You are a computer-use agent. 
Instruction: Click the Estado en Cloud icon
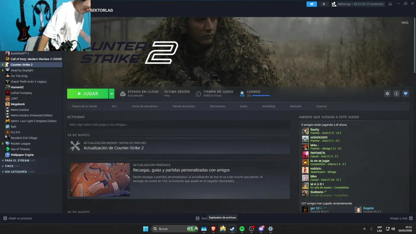(123, 94)
